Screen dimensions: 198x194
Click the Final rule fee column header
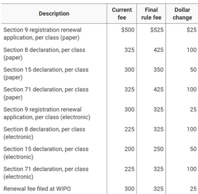[151, 13]
